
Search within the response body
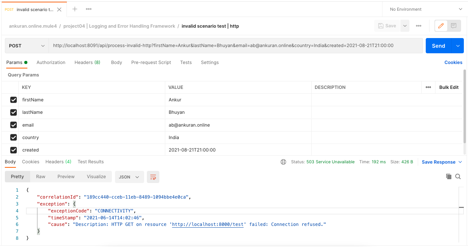[x=458, y=176]
